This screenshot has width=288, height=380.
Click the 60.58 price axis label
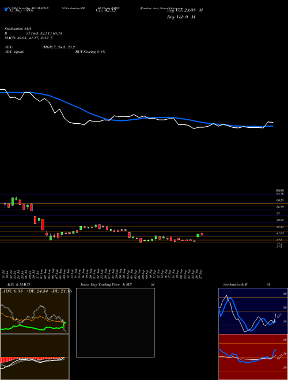[281, 200]
